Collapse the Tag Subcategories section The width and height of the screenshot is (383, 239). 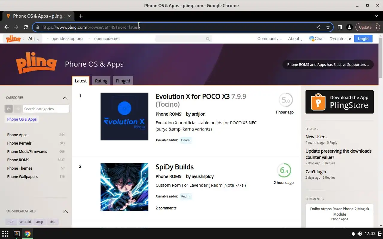[65, 211]
